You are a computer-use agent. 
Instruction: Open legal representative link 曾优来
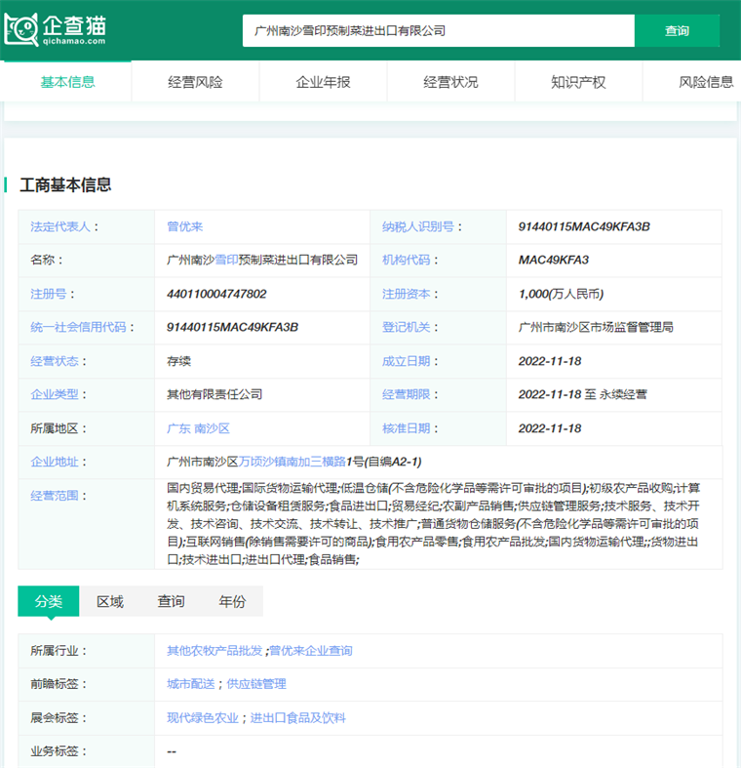[x=184, y=226]
